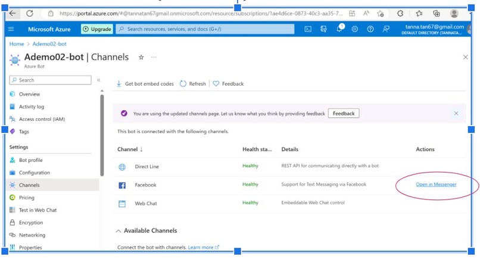
Task: Open browser extensions puzzle icon
Action: [400, 13]
